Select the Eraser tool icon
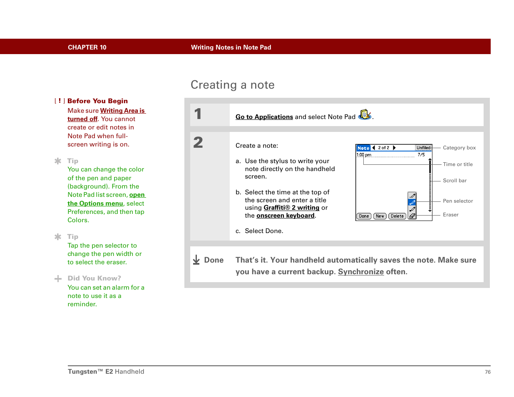514x397 pixels. pos(412,216)
